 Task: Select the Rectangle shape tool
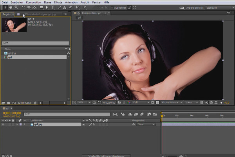click(42, 7)
